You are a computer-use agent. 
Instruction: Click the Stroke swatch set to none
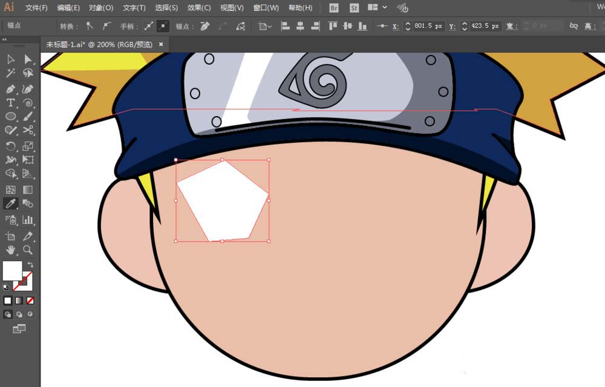pyautogui.click(x=27, y=285)
